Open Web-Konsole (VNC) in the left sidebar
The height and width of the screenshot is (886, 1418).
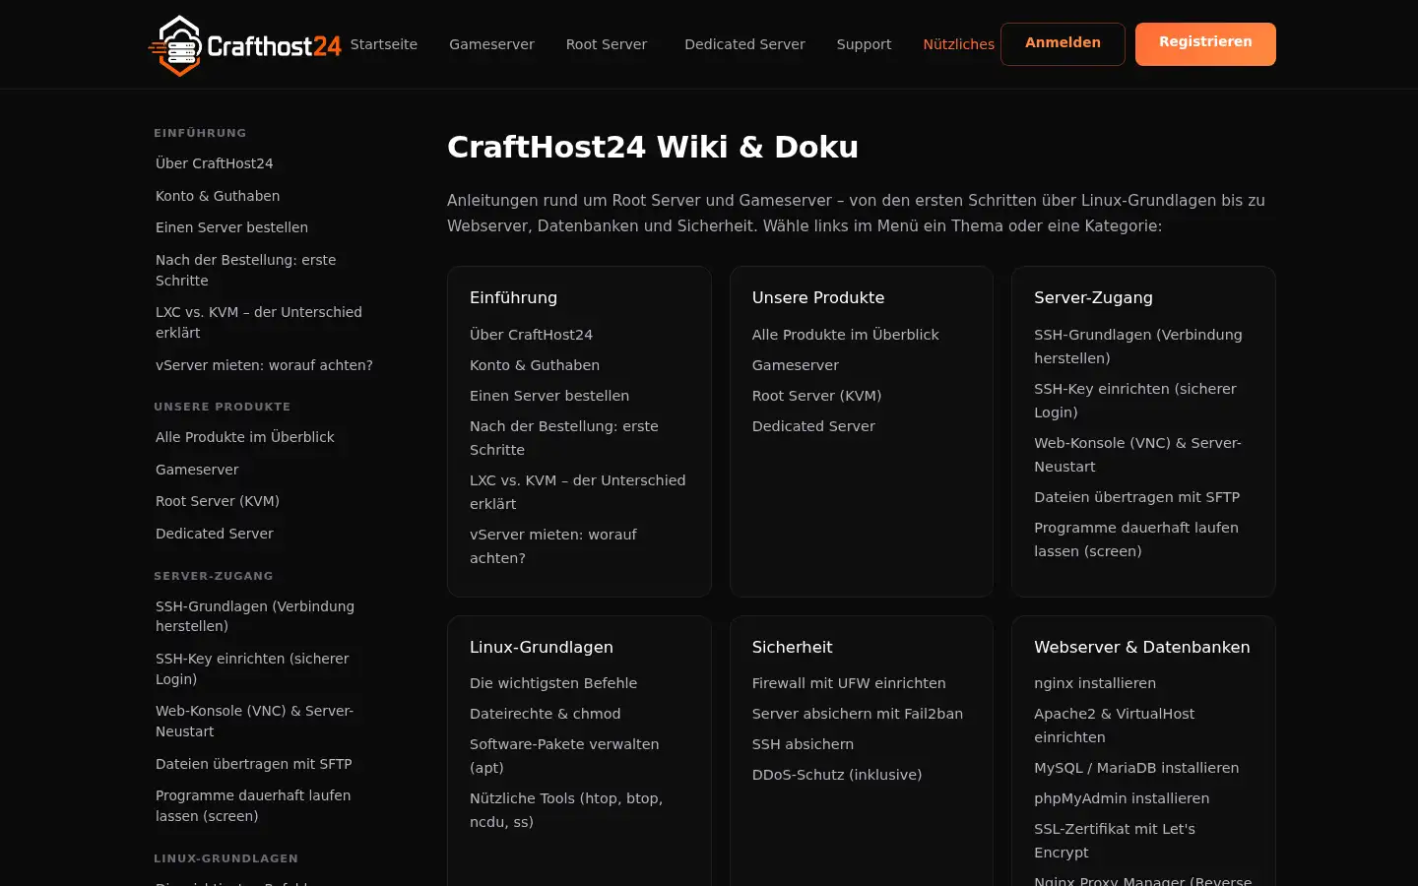(254, 721)
